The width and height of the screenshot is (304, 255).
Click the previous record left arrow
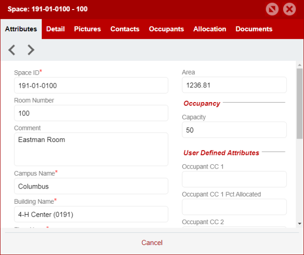coord(12,50)
